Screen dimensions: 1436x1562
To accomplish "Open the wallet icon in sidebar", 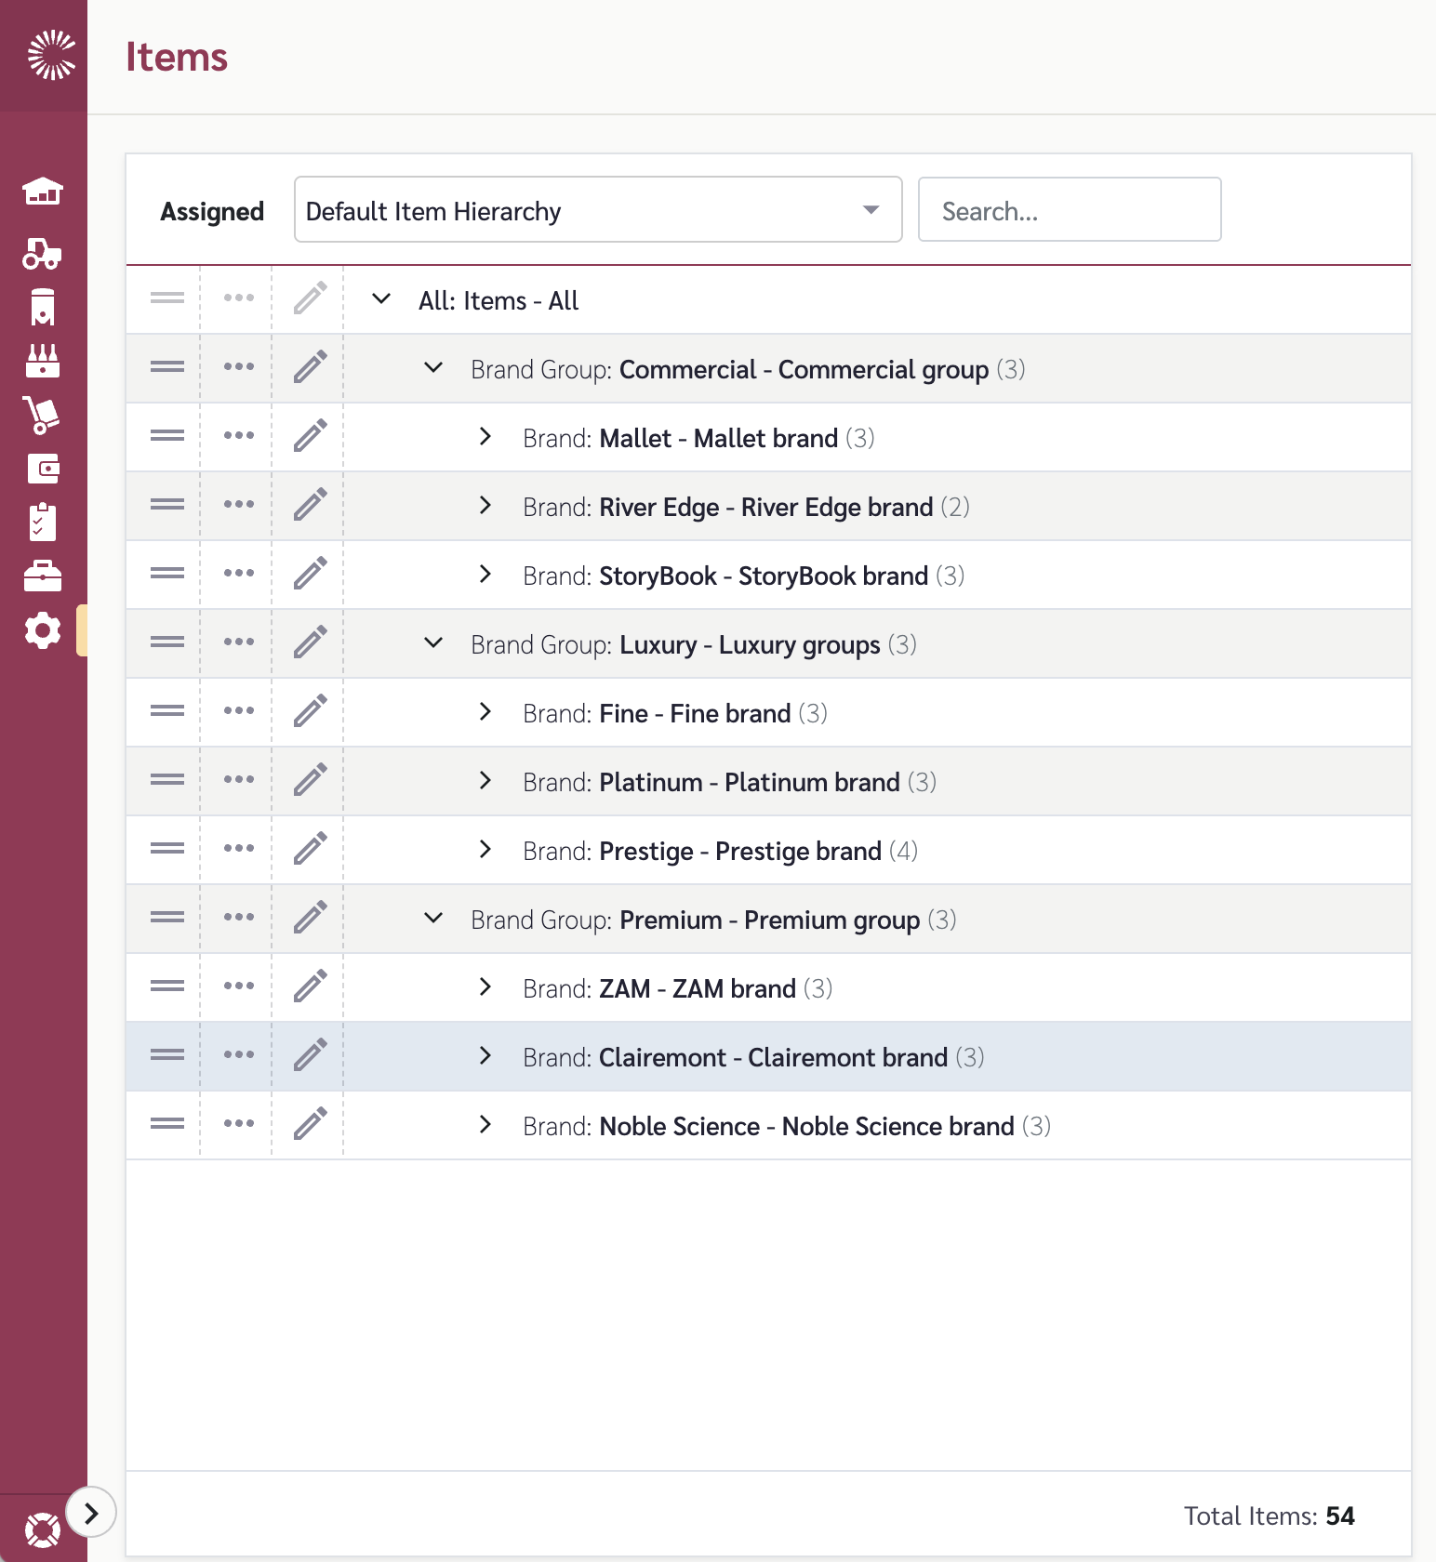I will point(43,469).
